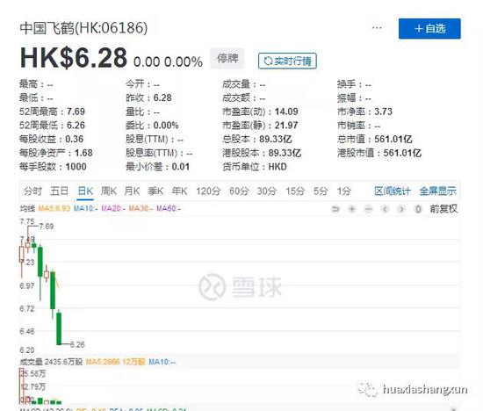Click the last long green candlestick

[x=59, y=328]
